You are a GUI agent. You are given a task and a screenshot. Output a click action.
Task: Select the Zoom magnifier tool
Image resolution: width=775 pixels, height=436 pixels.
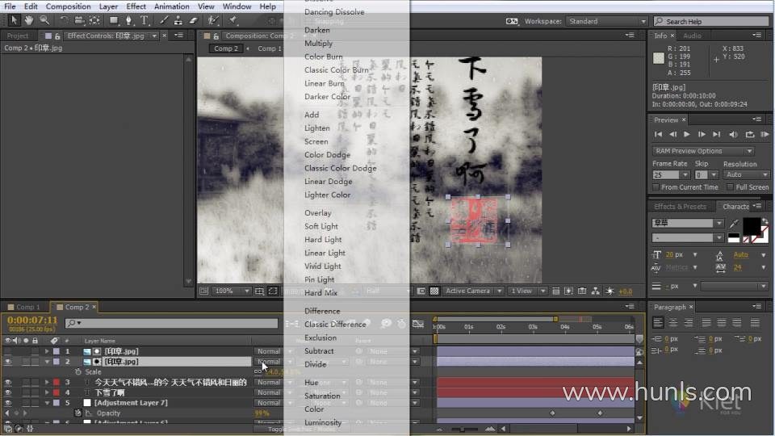click(44, 20)
